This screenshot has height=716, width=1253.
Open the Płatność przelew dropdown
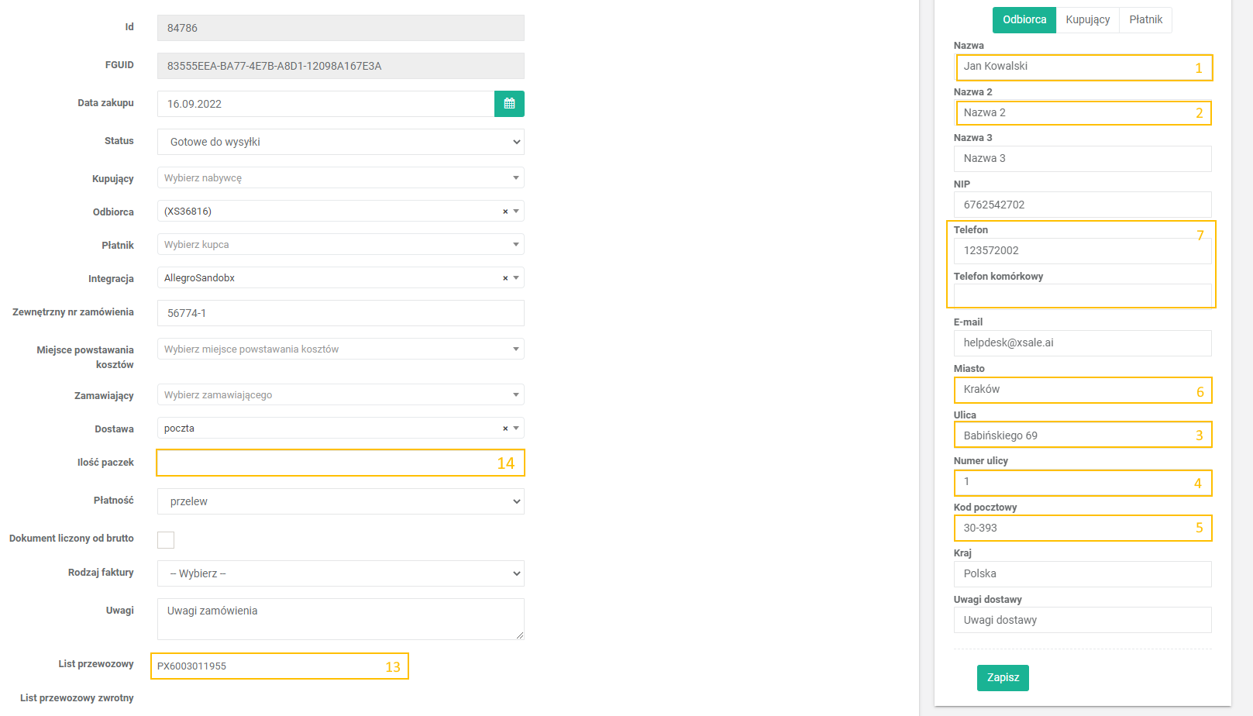[340, 501]
